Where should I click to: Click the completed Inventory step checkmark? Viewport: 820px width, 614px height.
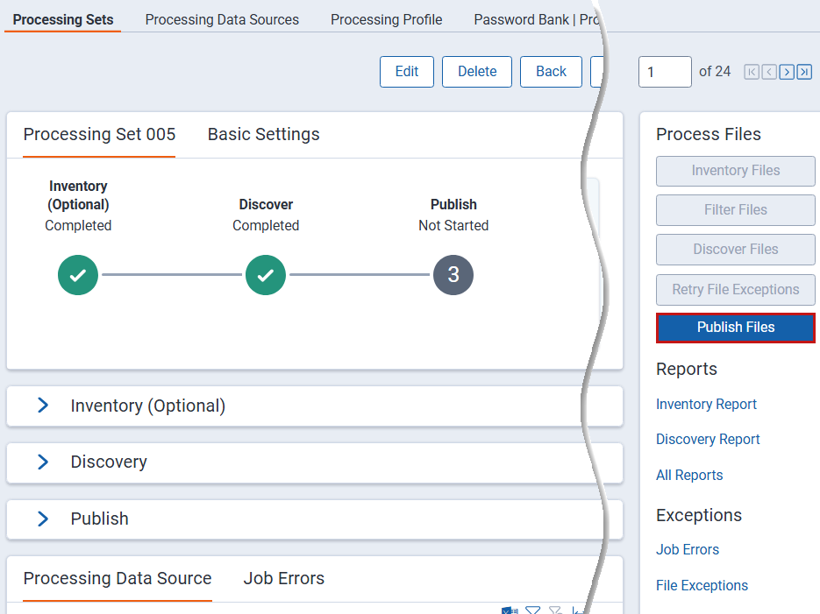coord(78,275)
